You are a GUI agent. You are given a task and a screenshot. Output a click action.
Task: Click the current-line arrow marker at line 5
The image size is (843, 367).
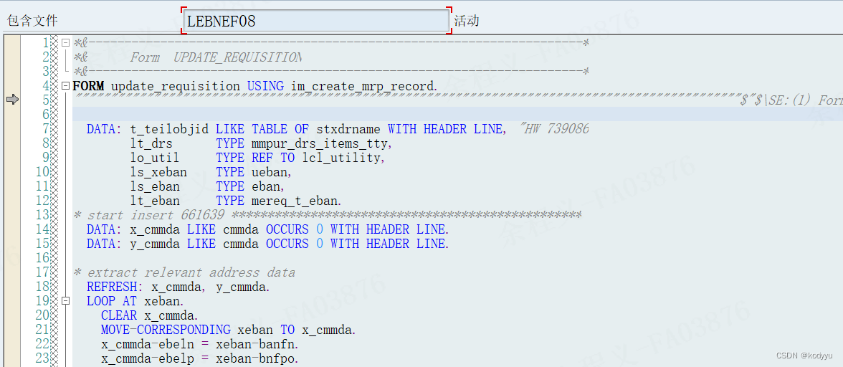tap(11, 100)
